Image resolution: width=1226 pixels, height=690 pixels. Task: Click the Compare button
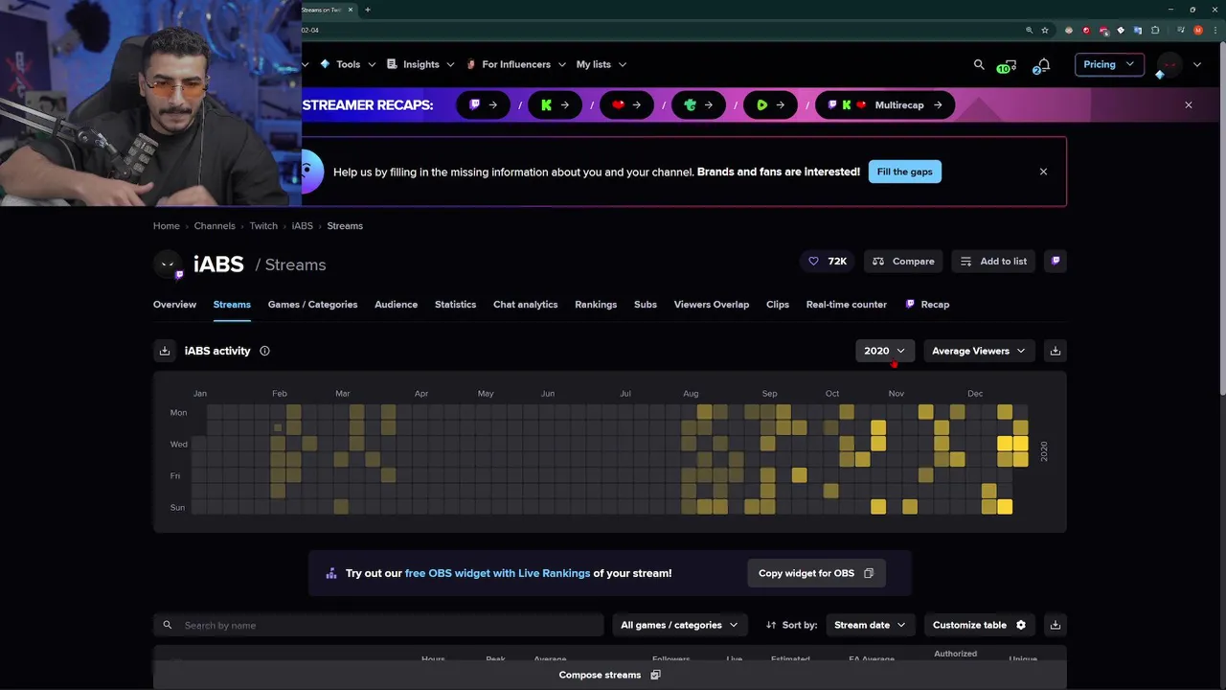(x=903, y=261)
